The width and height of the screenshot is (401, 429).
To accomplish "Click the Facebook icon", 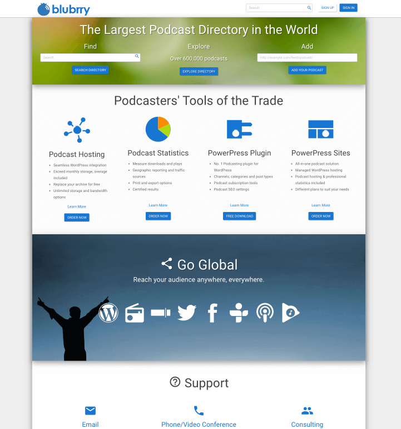I will (212, 313).
